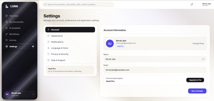Open the Overview page
This screenshot has height=101, width=214.
tap(20, 16)
